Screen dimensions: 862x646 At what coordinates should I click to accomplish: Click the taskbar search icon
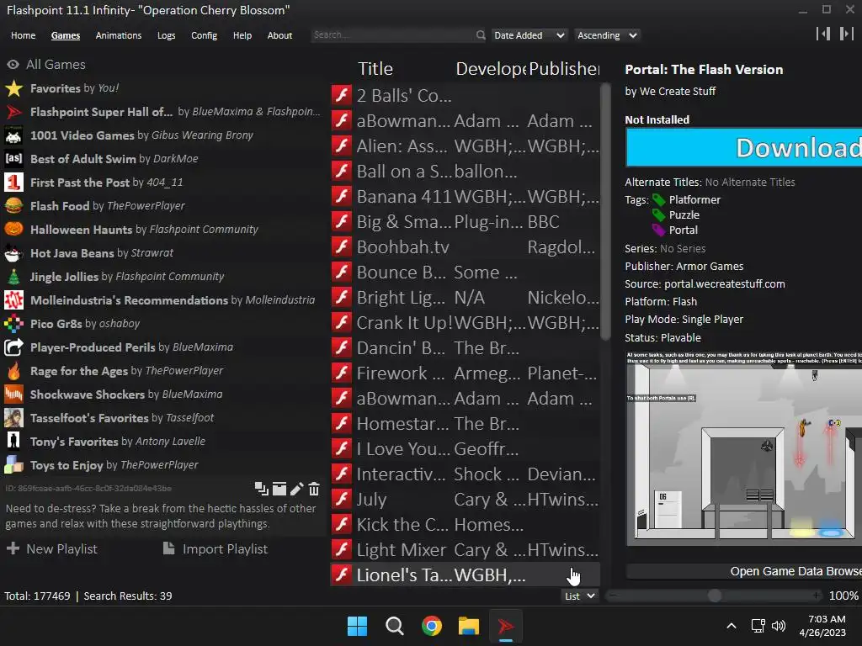(x=395, y=626)
